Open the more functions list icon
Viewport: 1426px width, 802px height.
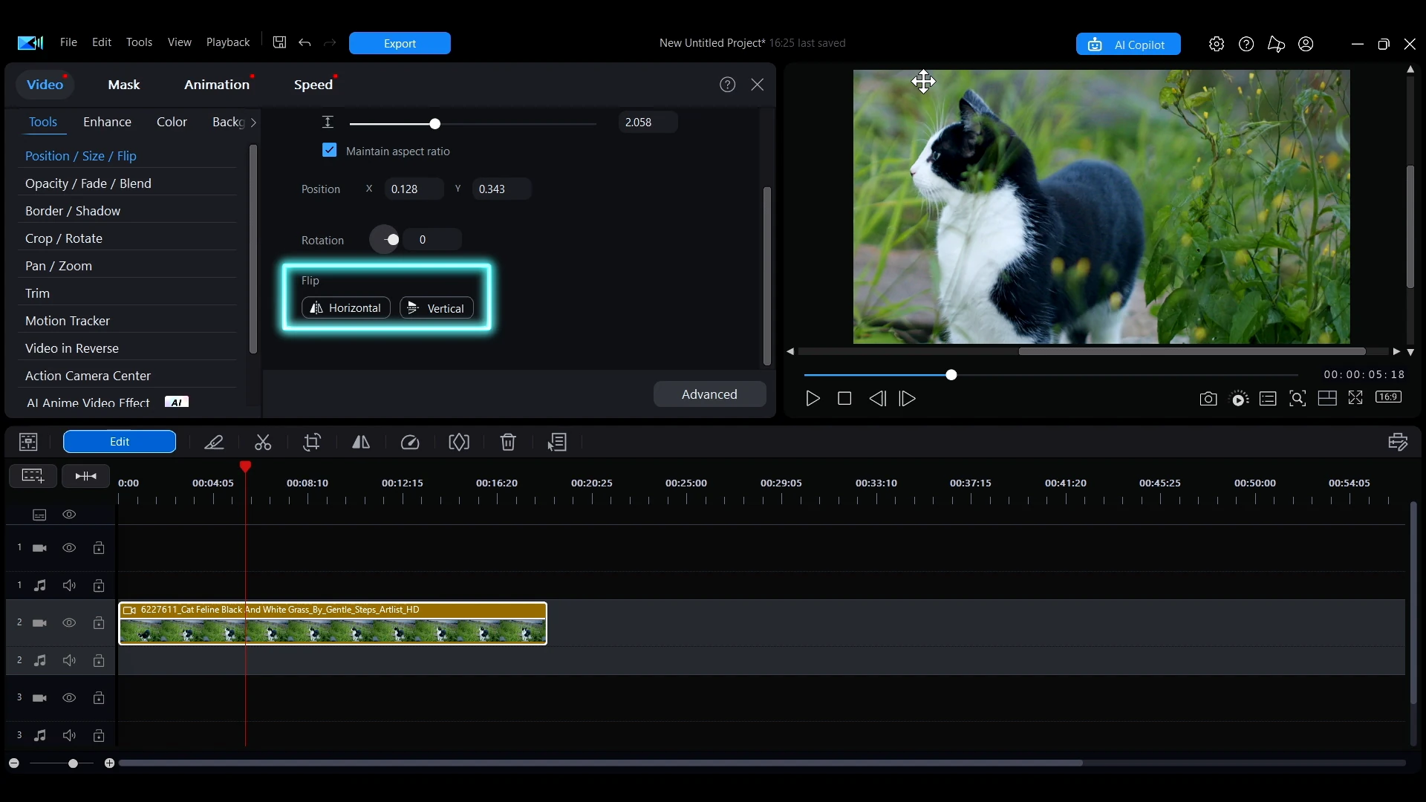coord(557,443)
